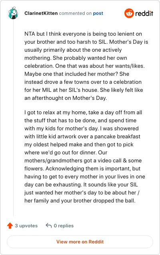Click the reply arrow icon

coord(49,226)
